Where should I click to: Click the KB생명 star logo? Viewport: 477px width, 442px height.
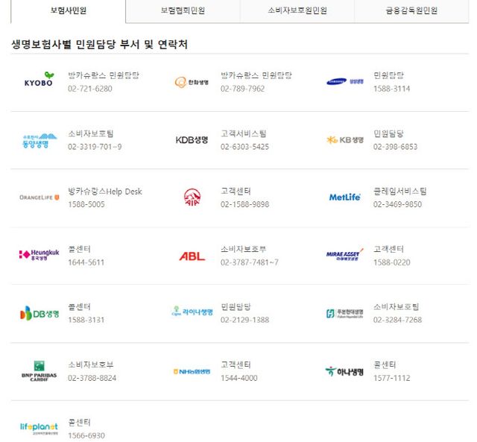click(x=345, y=140)
